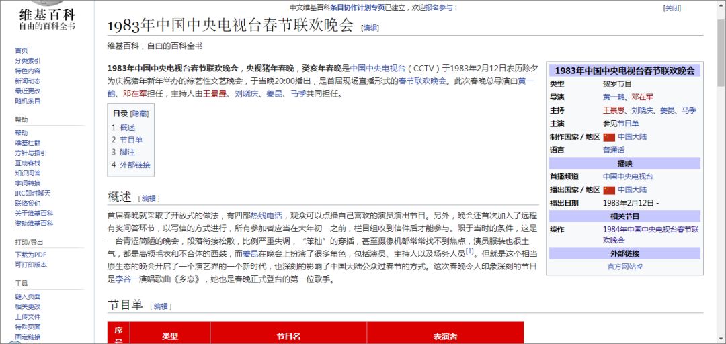Open 最近更改 in the sidebar

[x=28, y=91]
